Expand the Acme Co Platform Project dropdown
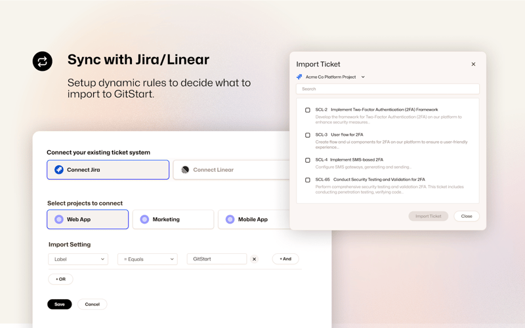Screen dimensions: 525x328 363,77
